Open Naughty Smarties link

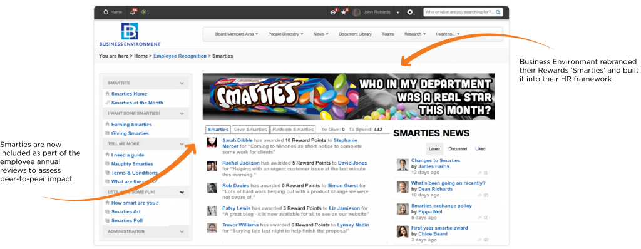[132, 164]
